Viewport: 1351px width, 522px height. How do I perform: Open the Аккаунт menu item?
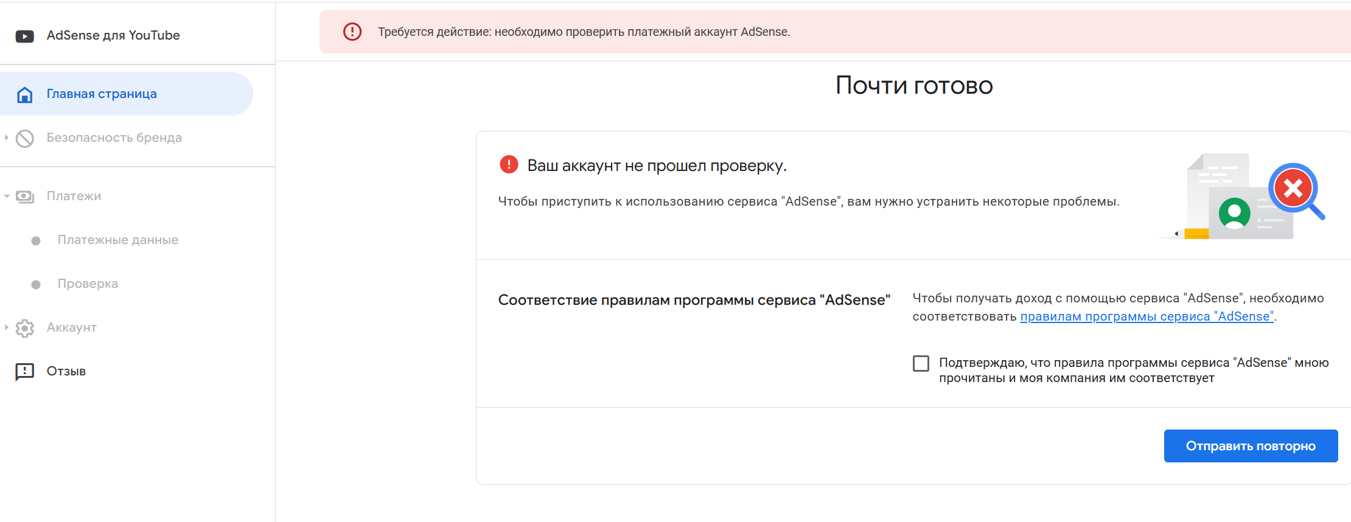(127, 327)
